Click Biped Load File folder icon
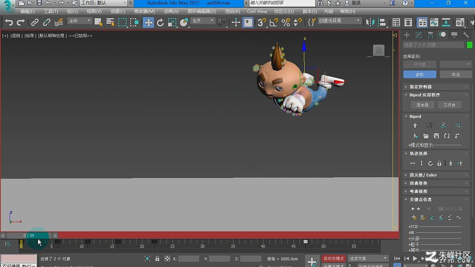Viewport: 475px width, 267px height. tap(426, 136)
